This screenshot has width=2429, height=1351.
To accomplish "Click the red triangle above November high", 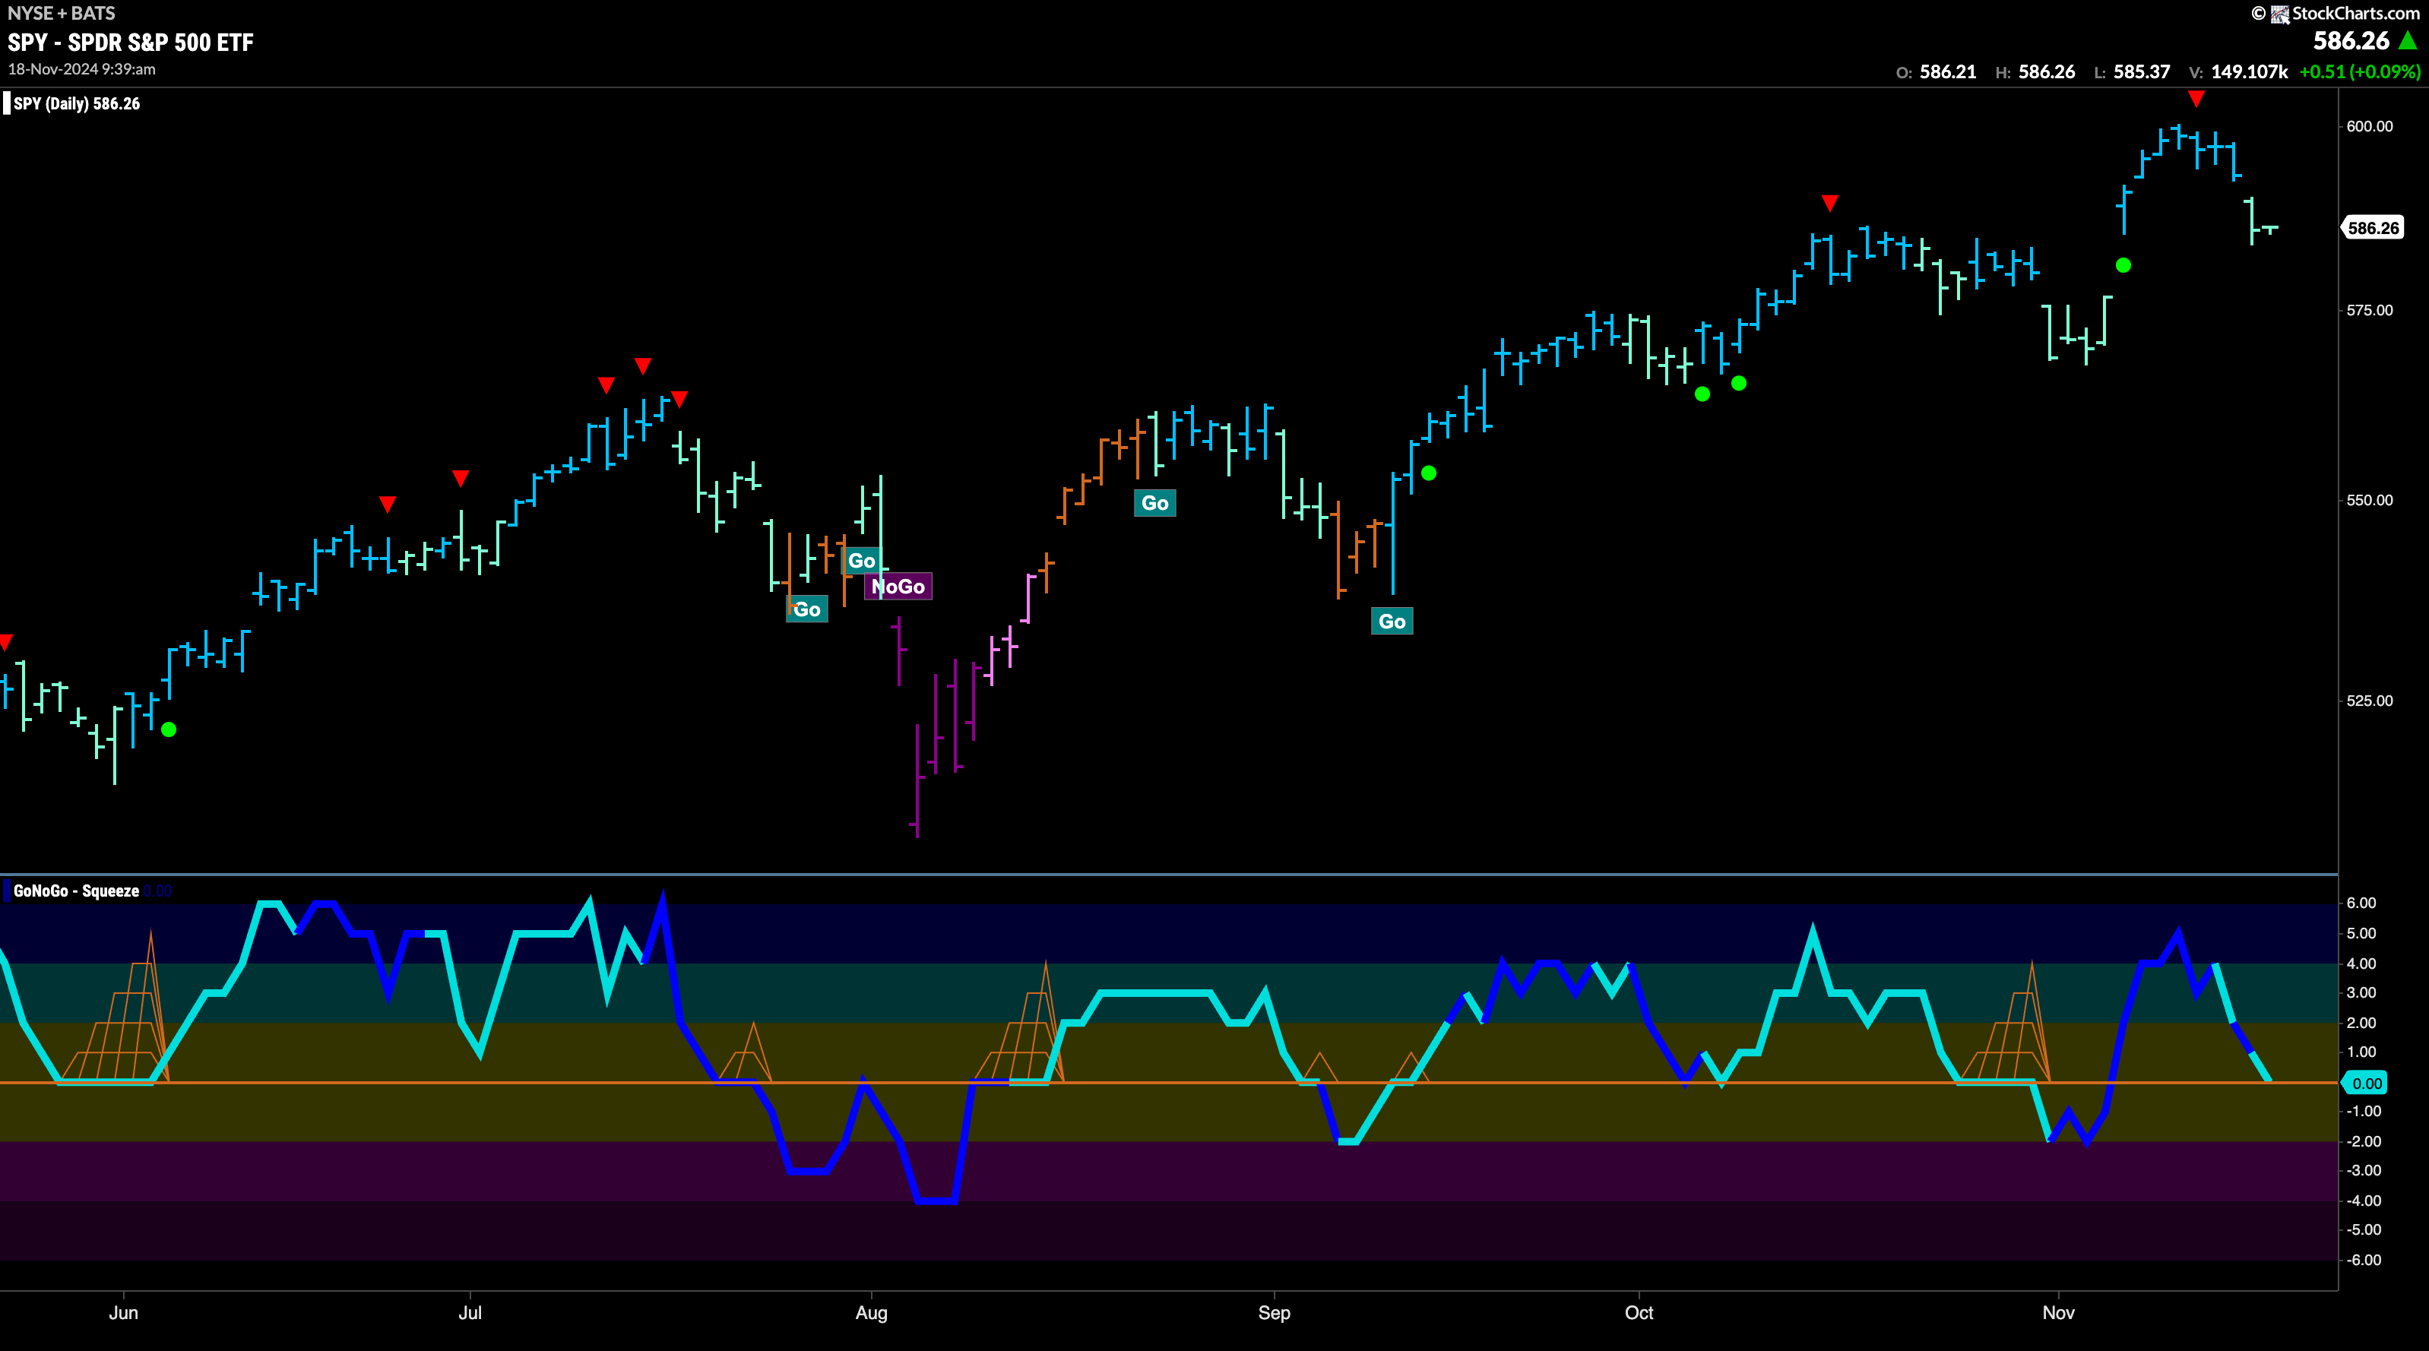I will pyautogui.click(x=2196, y=99).
